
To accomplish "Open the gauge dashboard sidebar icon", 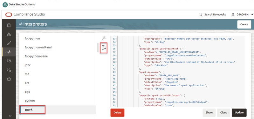I will [x=9, y=61].
